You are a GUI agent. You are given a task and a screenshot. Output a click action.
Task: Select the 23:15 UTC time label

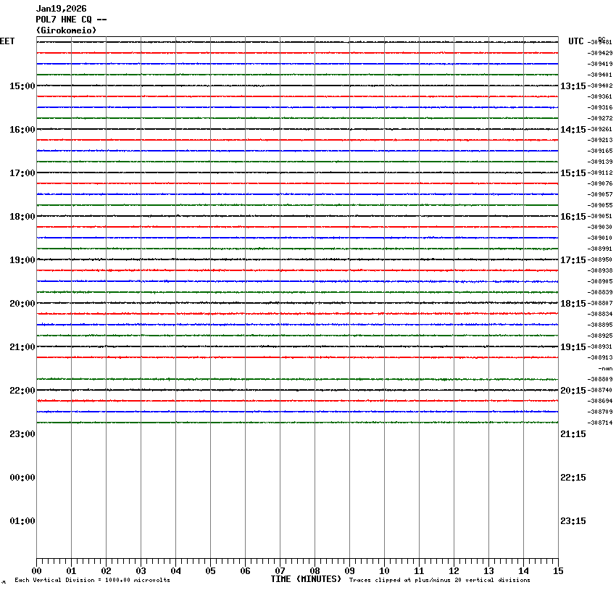point(573,521)
